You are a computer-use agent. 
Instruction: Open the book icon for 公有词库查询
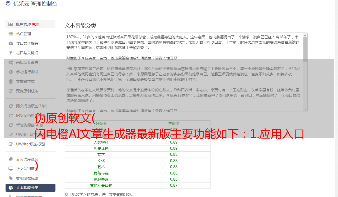11,159
